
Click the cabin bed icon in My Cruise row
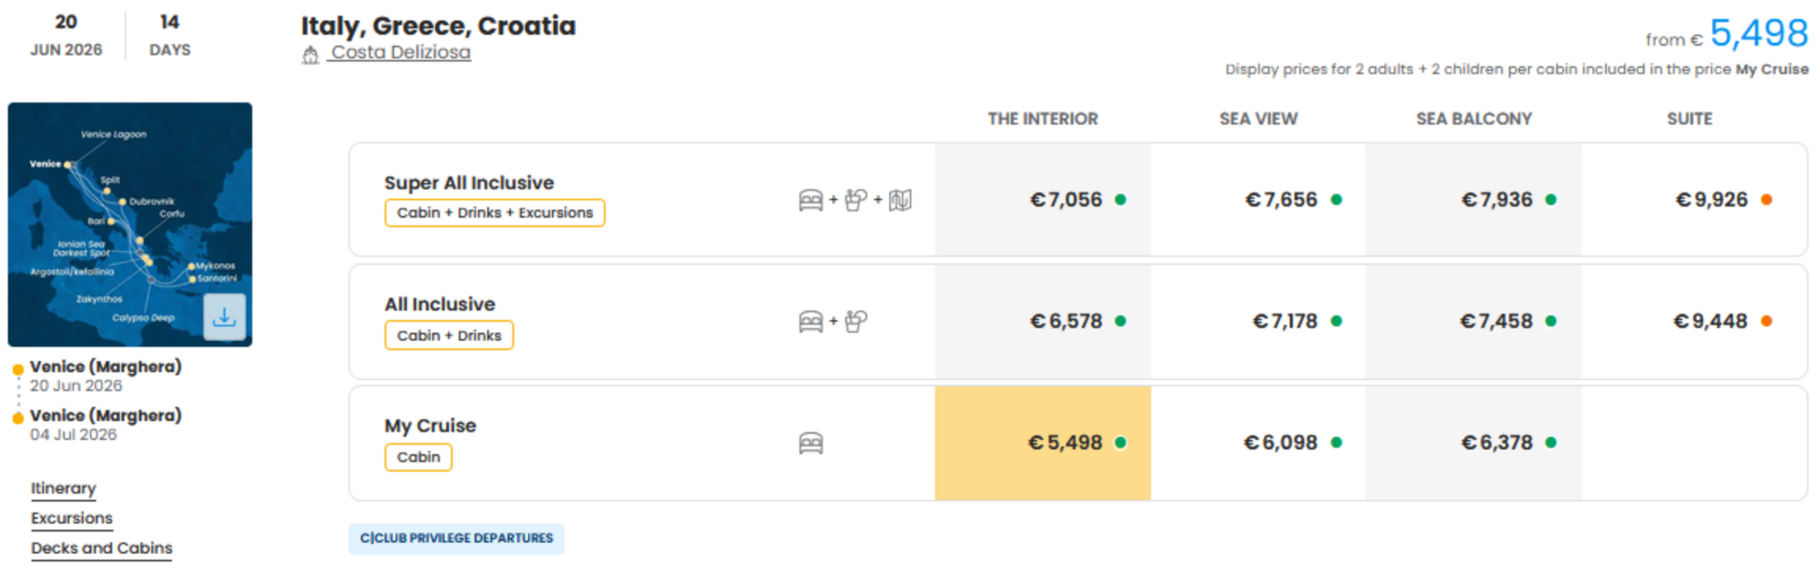[811, 443]
